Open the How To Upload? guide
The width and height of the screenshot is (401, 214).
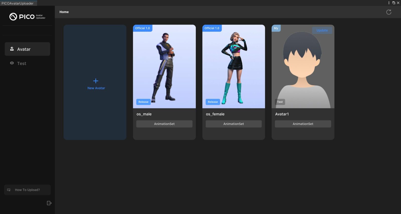tap(27, 190)
